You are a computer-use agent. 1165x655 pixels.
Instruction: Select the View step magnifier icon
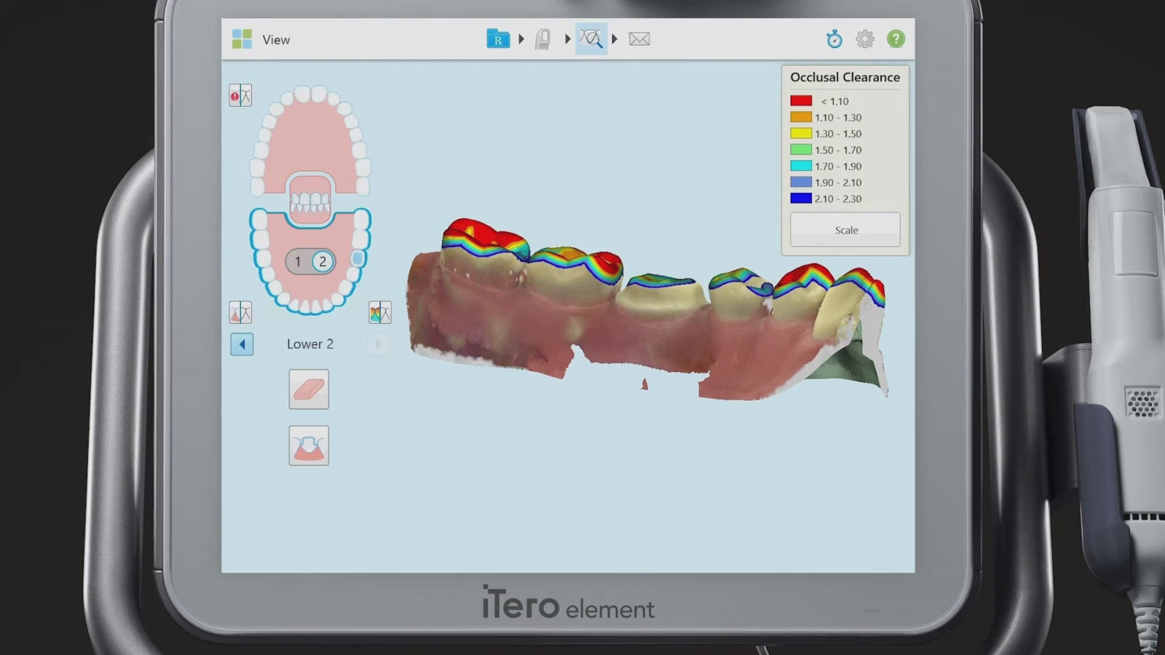pyautogui.click(x=591, y=39)
